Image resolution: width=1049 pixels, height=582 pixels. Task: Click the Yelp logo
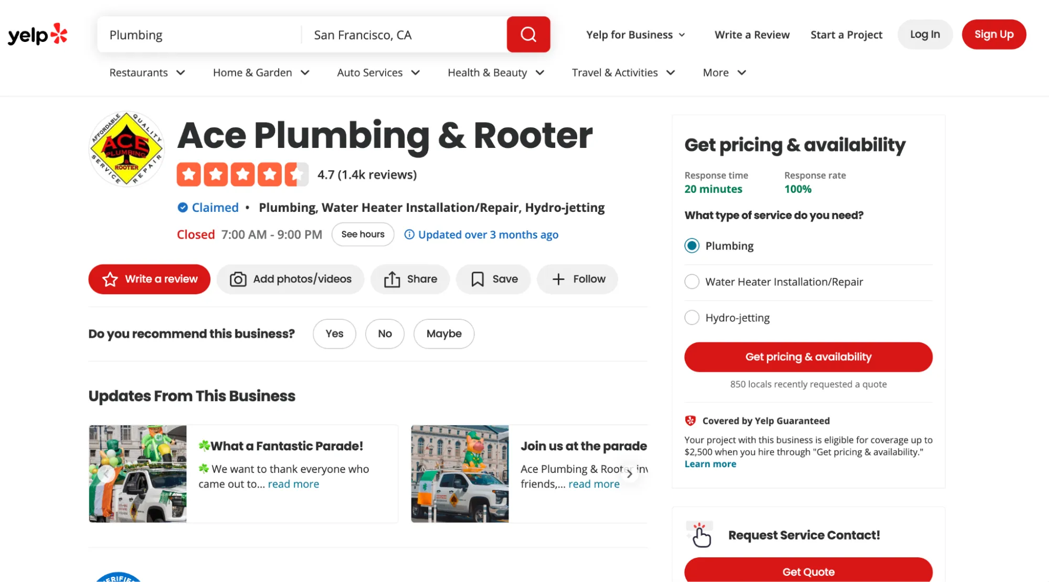[38, 35]
